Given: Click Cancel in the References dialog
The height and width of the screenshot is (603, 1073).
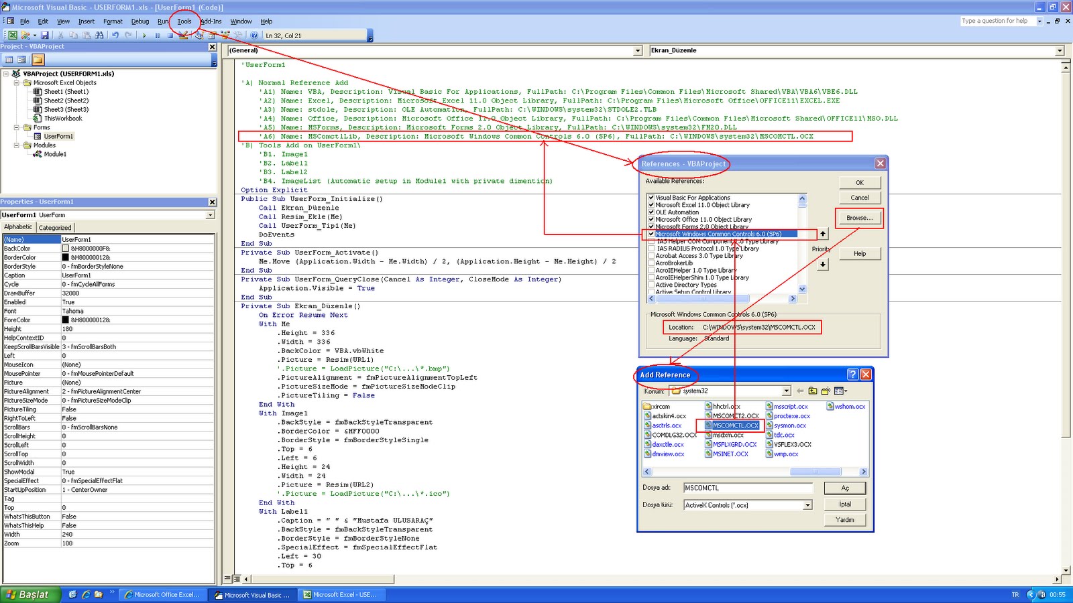Looking at the screenshot, I should tap(860, 198).
